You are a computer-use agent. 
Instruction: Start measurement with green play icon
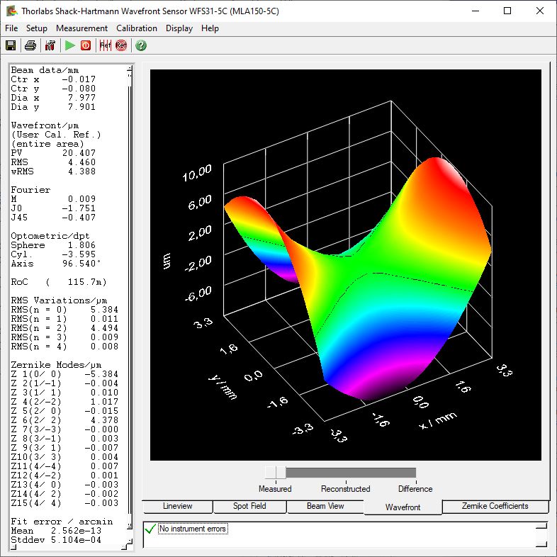click(x=69, y=45)
